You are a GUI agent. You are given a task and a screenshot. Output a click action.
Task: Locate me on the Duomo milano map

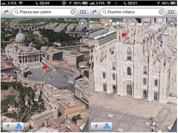click(96, 126)
